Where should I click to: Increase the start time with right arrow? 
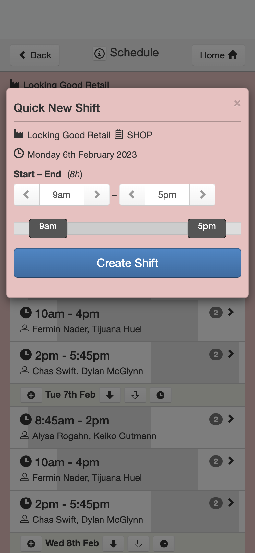[x=97, y=195]
